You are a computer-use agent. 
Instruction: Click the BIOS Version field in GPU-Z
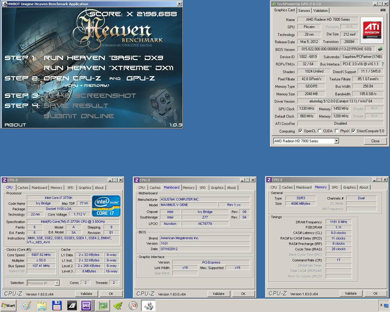[x=336, y=49]
